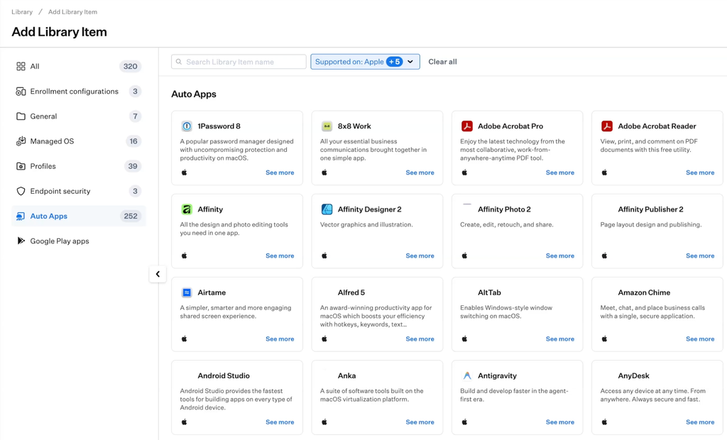This screenshot has height=440, width=727.
Task: Select the Auto Apps category
Action: pos(78,216)
